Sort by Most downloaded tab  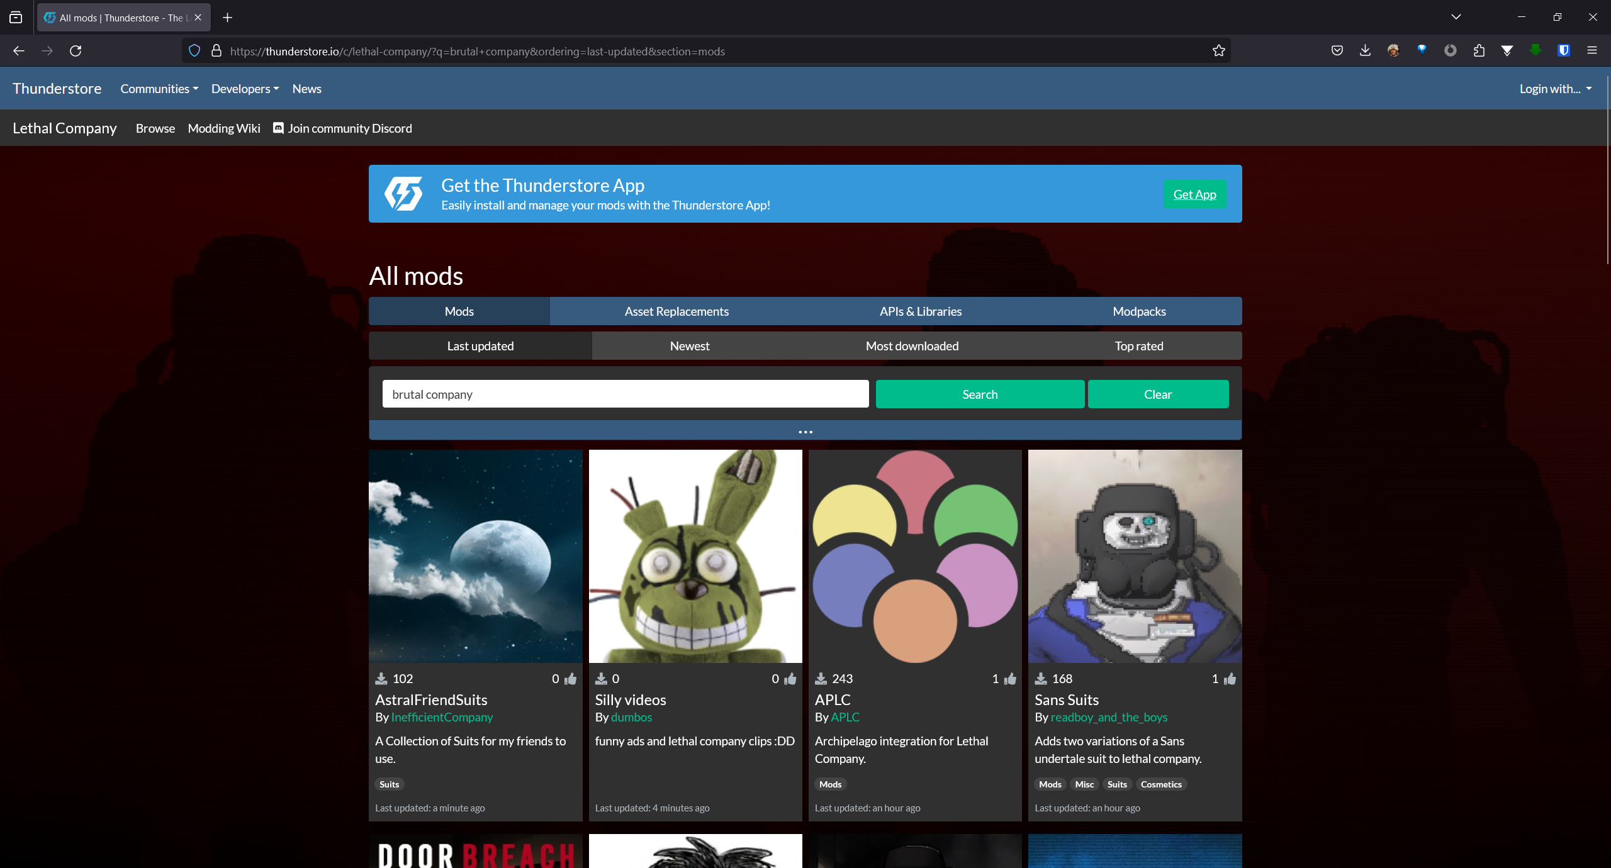pos(912,346)
